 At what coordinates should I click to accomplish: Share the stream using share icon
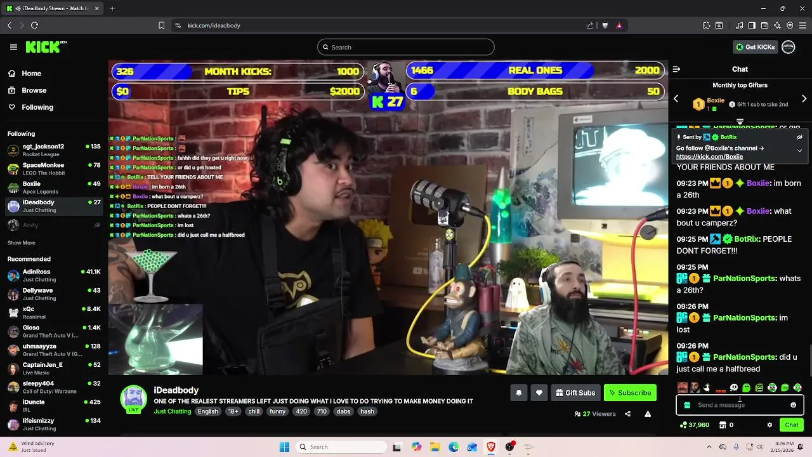tap(627, 414)
